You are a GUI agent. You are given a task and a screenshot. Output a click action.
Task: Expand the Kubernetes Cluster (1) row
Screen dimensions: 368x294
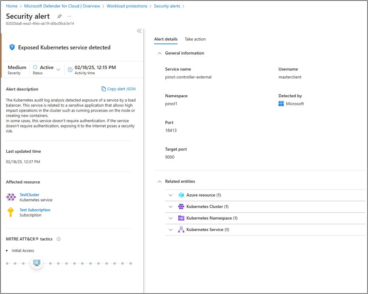pos(171,207)
